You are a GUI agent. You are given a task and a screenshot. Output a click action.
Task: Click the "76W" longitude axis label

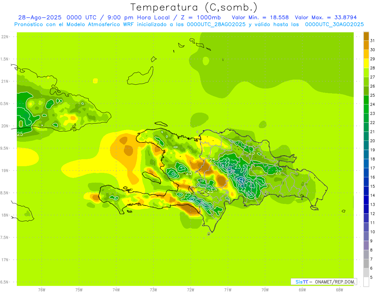click(42, 290)
